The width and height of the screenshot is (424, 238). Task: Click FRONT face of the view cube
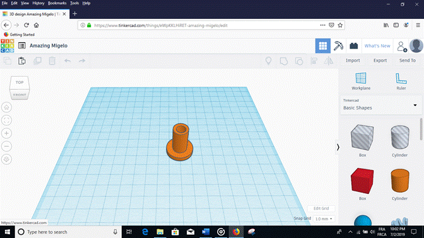tap(20, 94)
